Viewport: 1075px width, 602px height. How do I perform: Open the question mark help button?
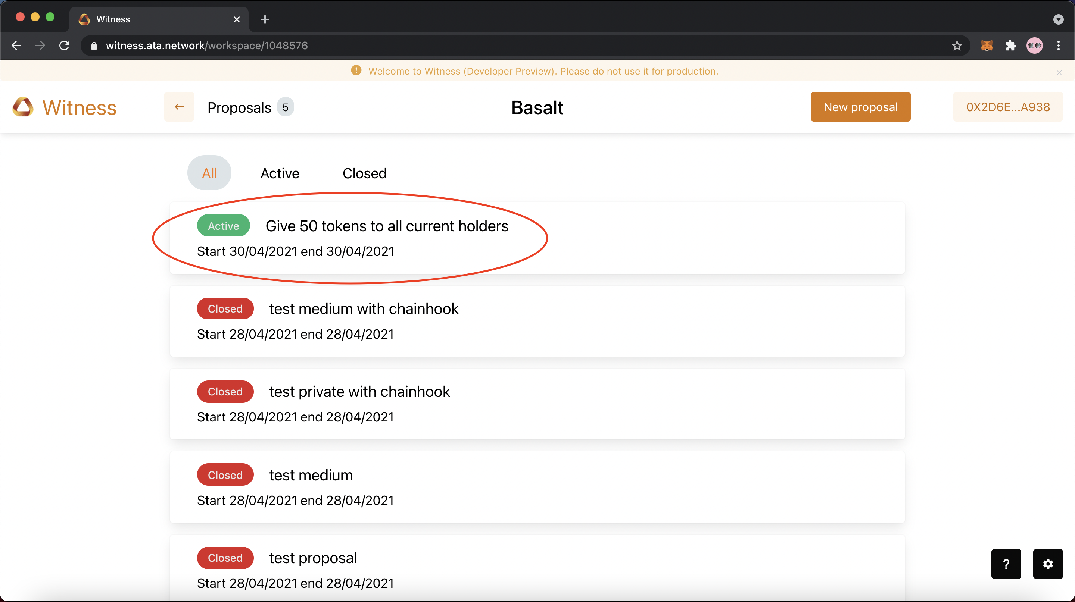(x=1006, y=564)
